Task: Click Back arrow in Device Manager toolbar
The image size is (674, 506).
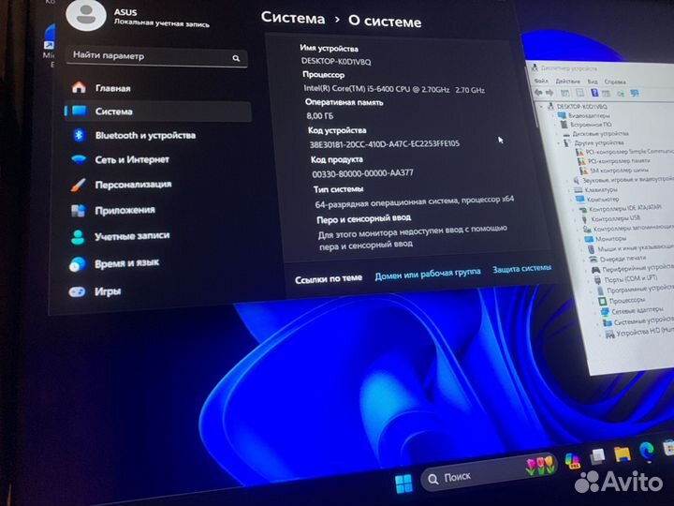Action: 537,93
